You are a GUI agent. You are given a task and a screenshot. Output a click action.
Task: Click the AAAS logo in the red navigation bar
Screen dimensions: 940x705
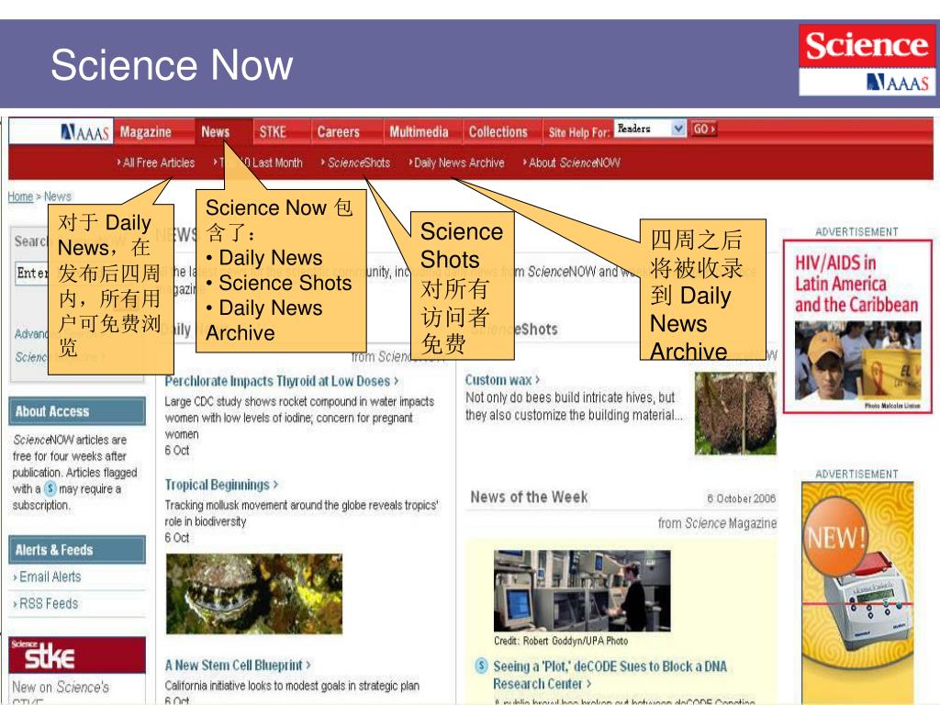[x=85, y=132]
